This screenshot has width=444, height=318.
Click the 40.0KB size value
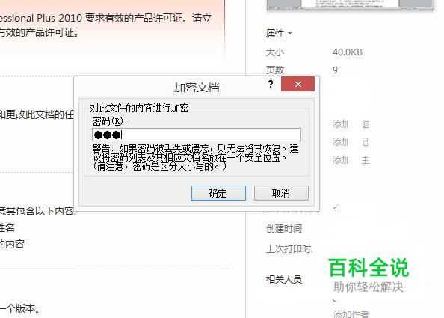click(347, 52)
